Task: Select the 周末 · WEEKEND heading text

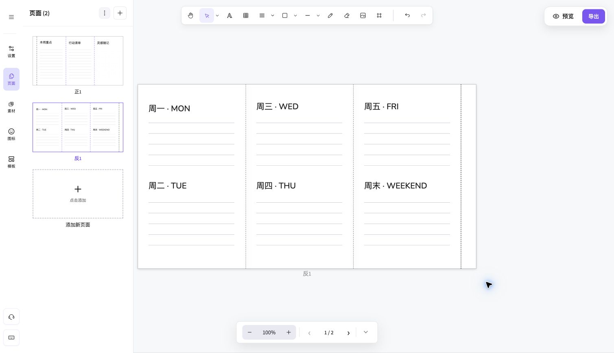Action: [x=395, y=186]
